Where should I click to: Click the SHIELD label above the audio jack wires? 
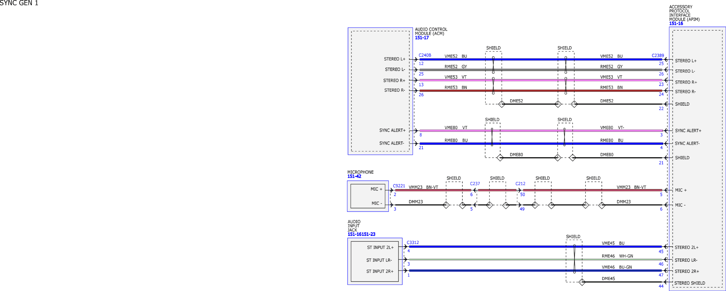click(573, 237)
